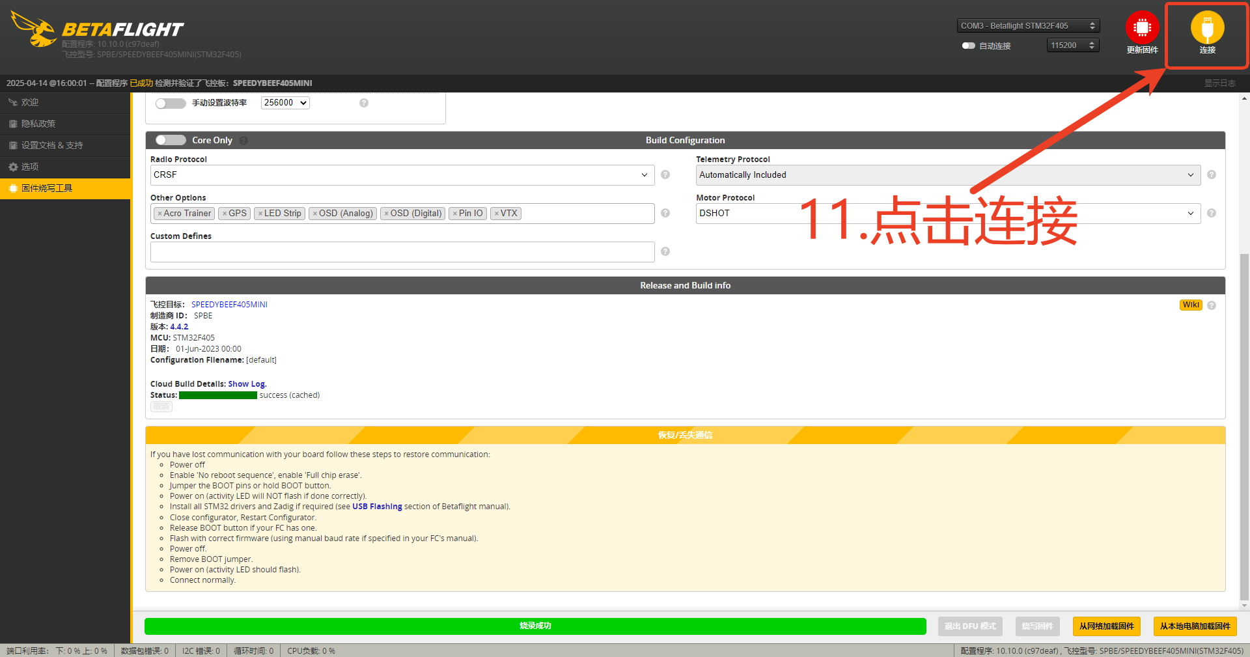This screenshot has height=657, width=1250.
Task: Click the Exit DFU Mode button
Action: 970,626
